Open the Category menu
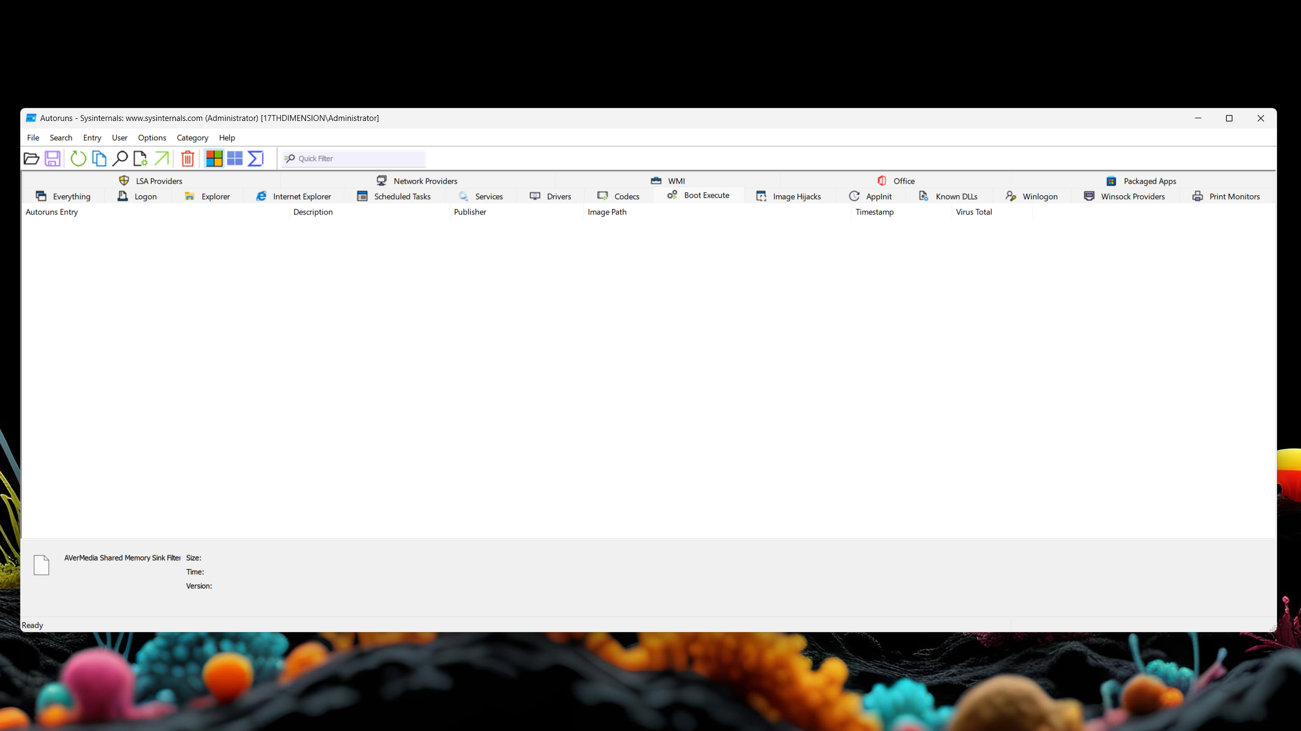Image resolution: width=1301 pixels, height=731 pixels. [x=192, y=138]
